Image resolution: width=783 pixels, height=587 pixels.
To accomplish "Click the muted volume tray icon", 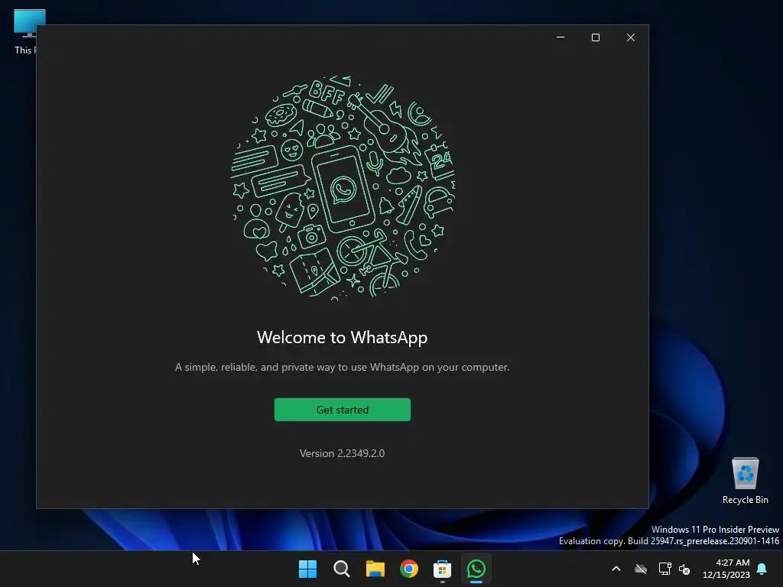I will 684,569.
